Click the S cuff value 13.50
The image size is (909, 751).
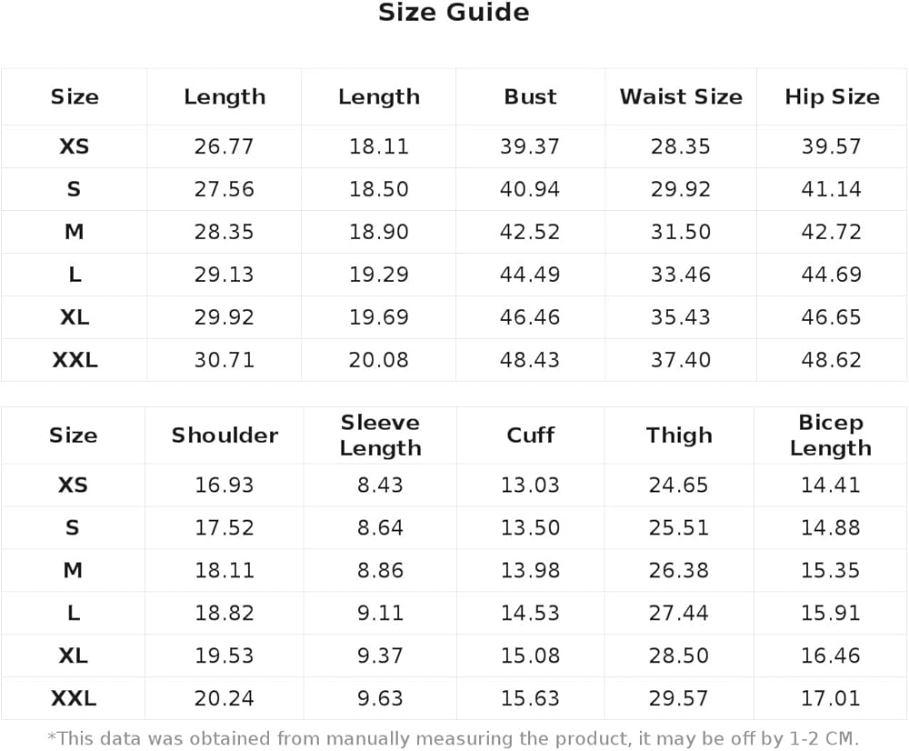click(x=530, y=527)
